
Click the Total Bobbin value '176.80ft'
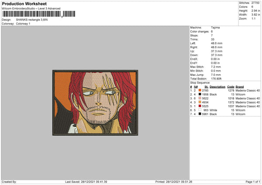217,79
